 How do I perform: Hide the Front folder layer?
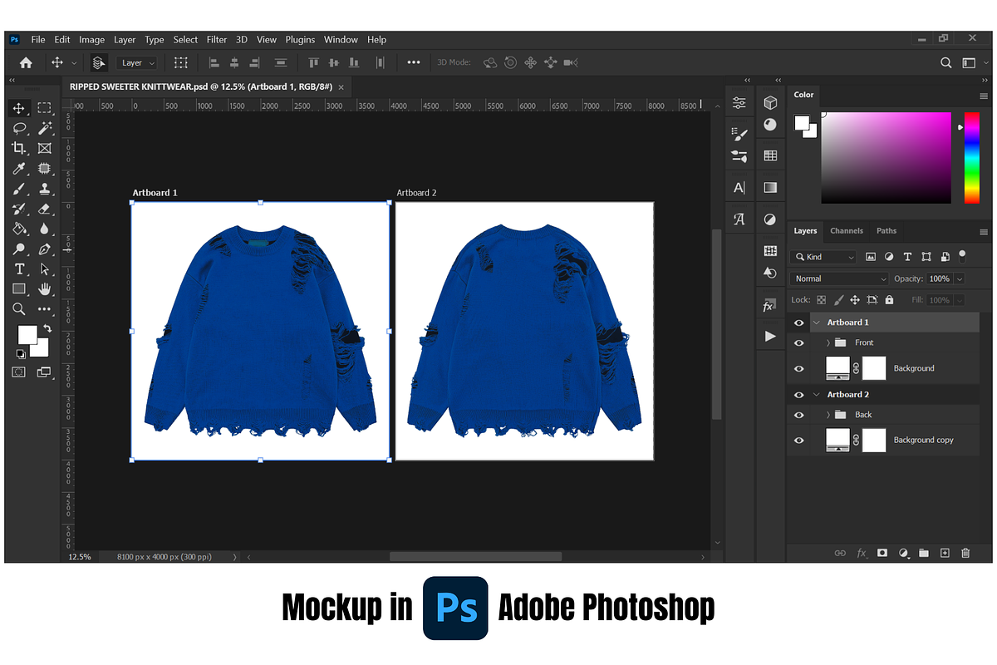799,342
